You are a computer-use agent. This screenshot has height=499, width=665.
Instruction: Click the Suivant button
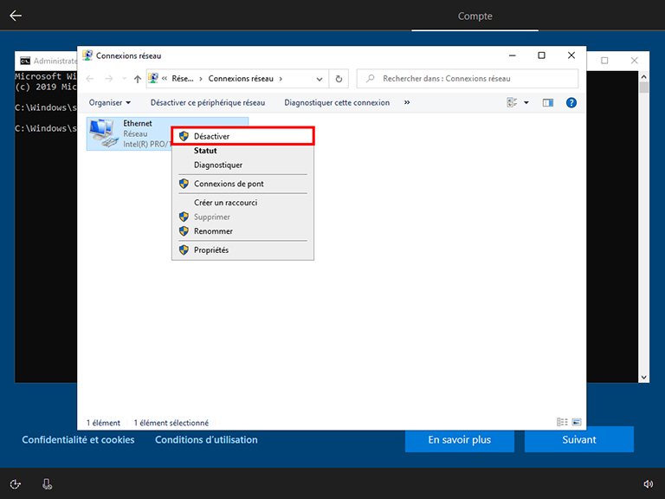pos(578,439)
